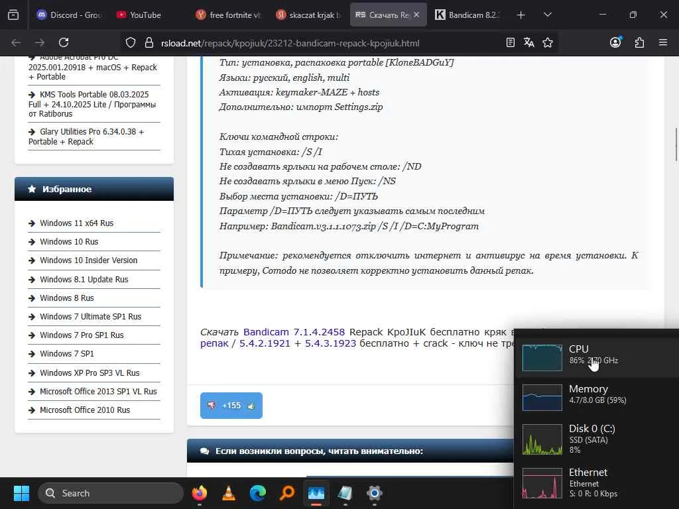
Task: Open Adobe Acrobat Pro DC sidebar link
Action: 93,67
